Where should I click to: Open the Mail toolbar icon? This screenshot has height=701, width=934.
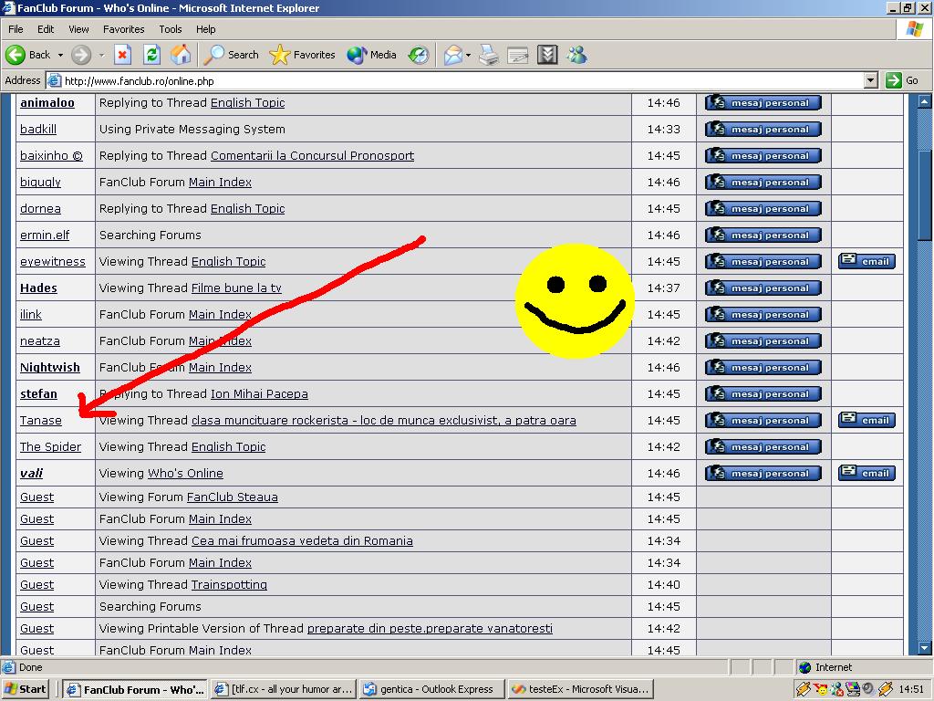coord(452,55)
